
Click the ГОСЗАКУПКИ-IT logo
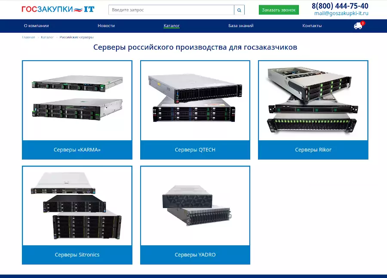(x=58, y=9)
